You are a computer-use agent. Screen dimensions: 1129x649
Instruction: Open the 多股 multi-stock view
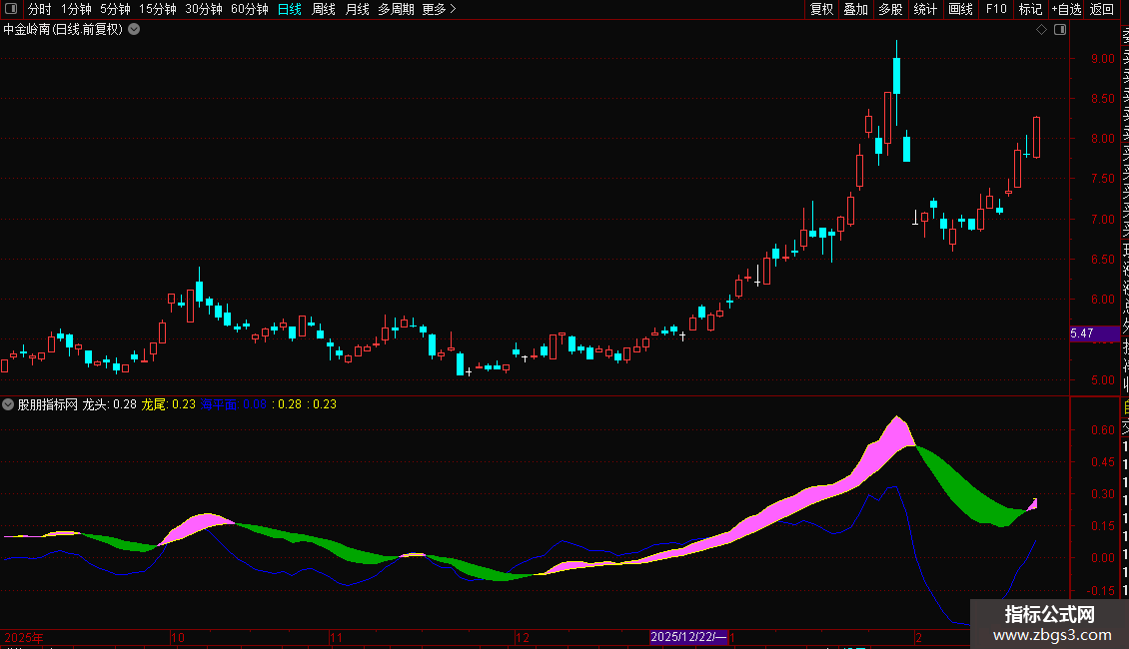click(890, 9)
